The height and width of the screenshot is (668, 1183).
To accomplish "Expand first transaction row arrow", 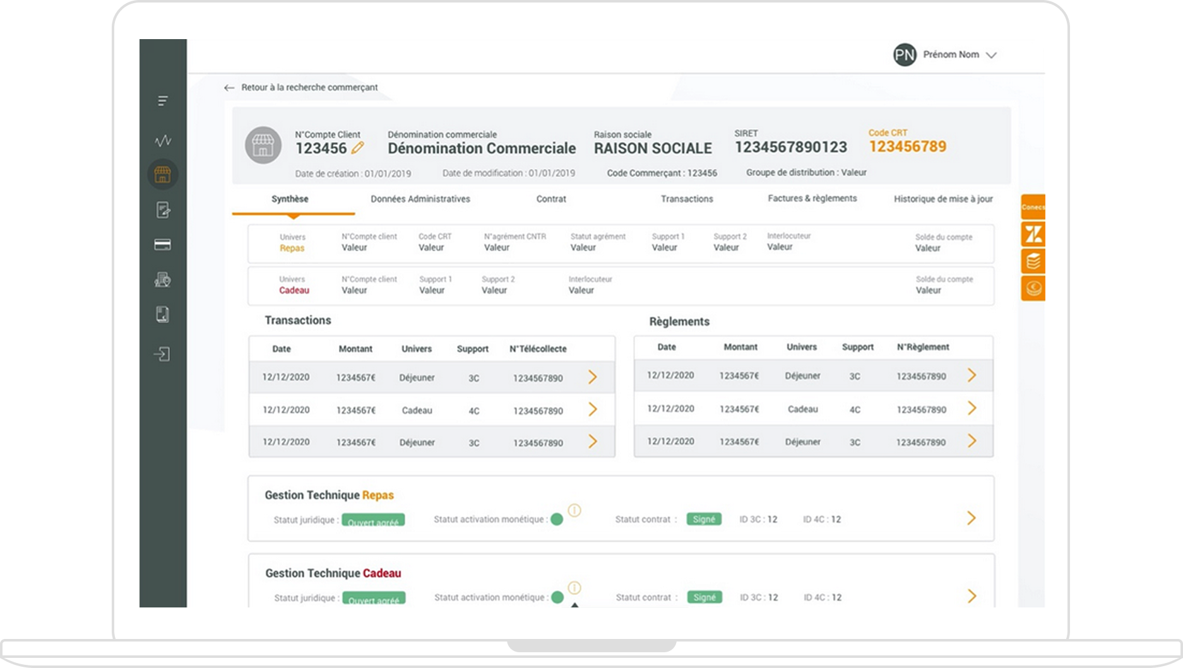I will 592,377.
